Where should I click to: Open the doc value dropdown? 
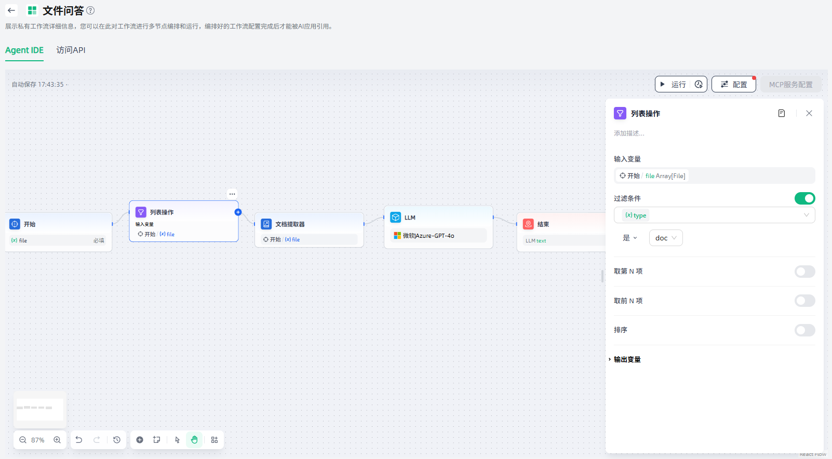coord(666,238)
